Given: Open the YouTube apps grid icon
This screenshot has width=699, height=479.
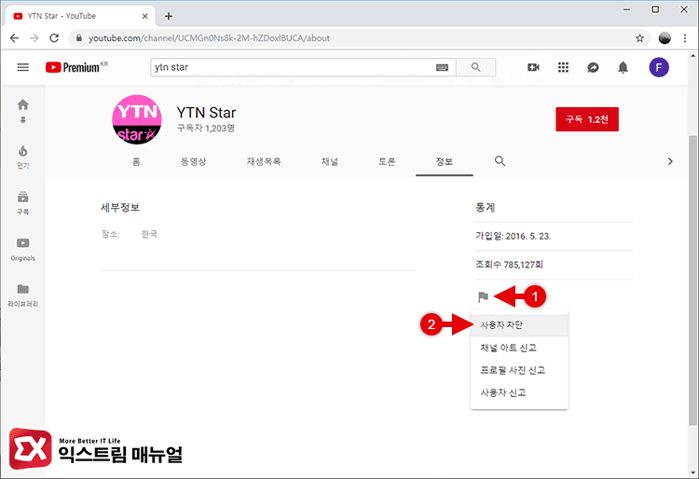Looking at the screenshot, I should point(563,67).
